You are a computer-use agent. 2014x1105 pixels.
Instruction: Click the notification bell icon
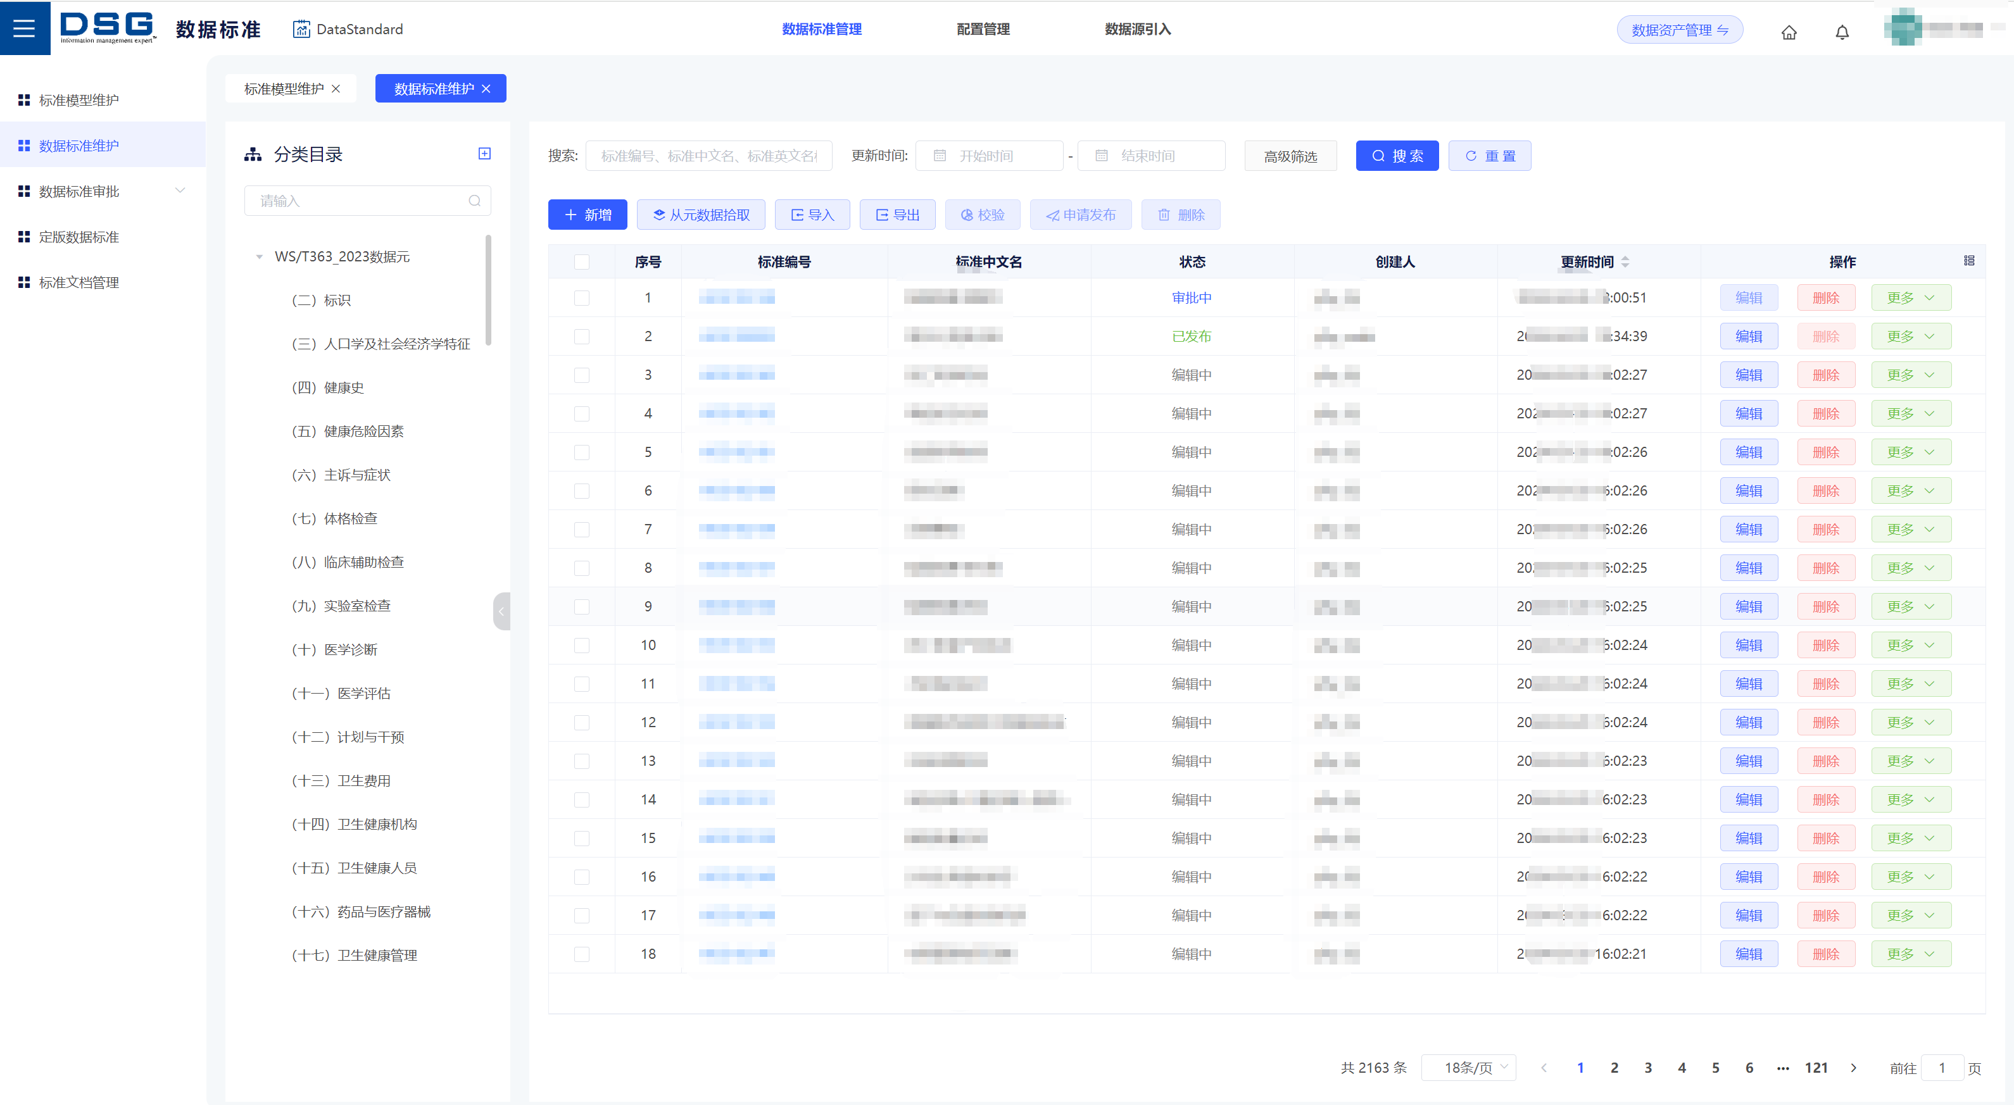click(1842, 32)
